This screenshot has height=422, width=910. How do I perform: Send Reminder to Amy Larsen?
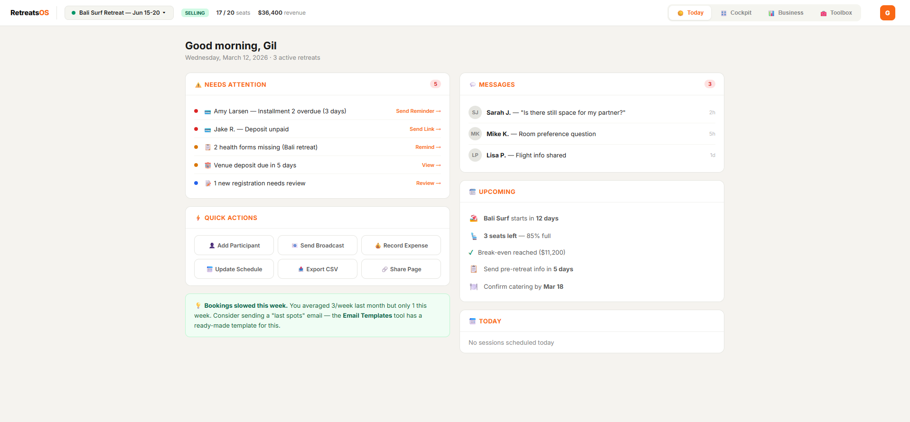click(418, 111)
